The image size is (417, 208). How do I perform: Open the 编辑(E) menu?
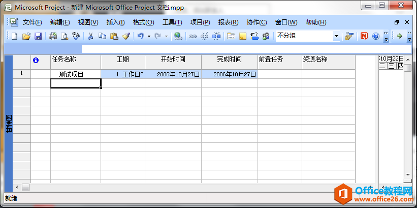point(60,22)
